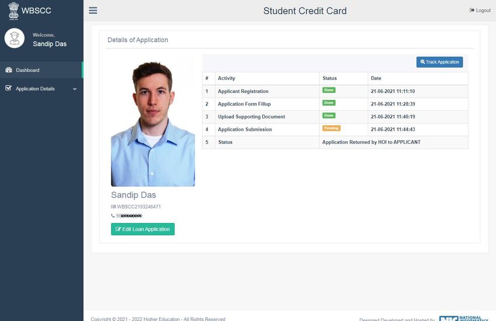Click the Applicant Registration activity cell
The image size is (496, 321).
tap(267, 92)
